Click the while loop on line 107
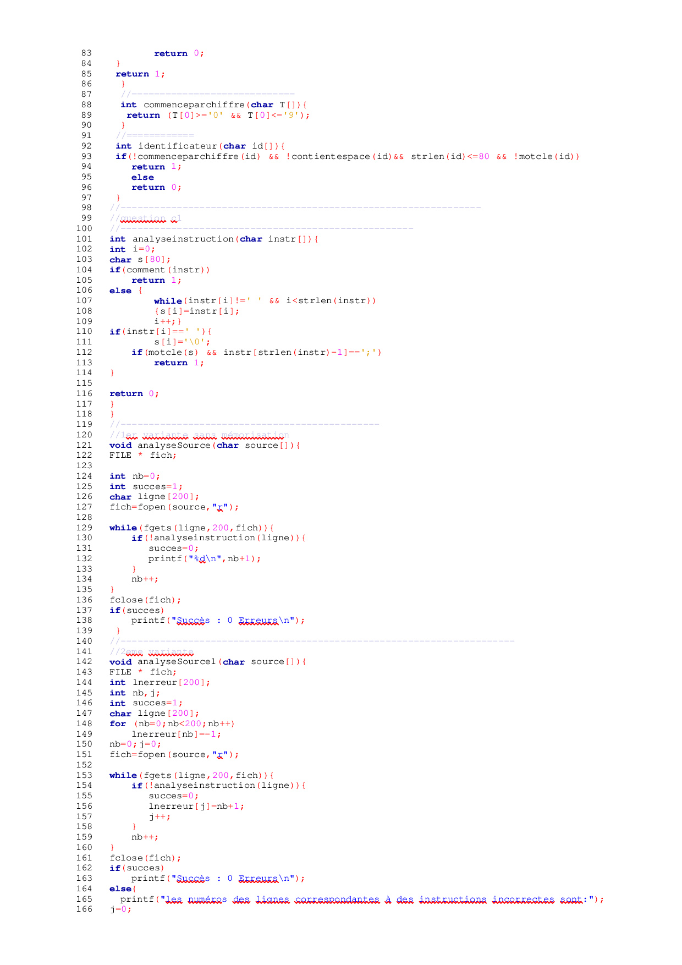The height and width of the screenshot is (965, 682). [265, 301]
